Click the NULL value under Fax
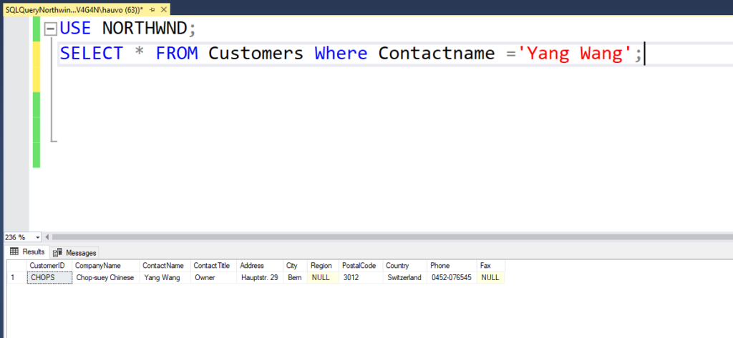Screen dimensions: 733x338 490,277
